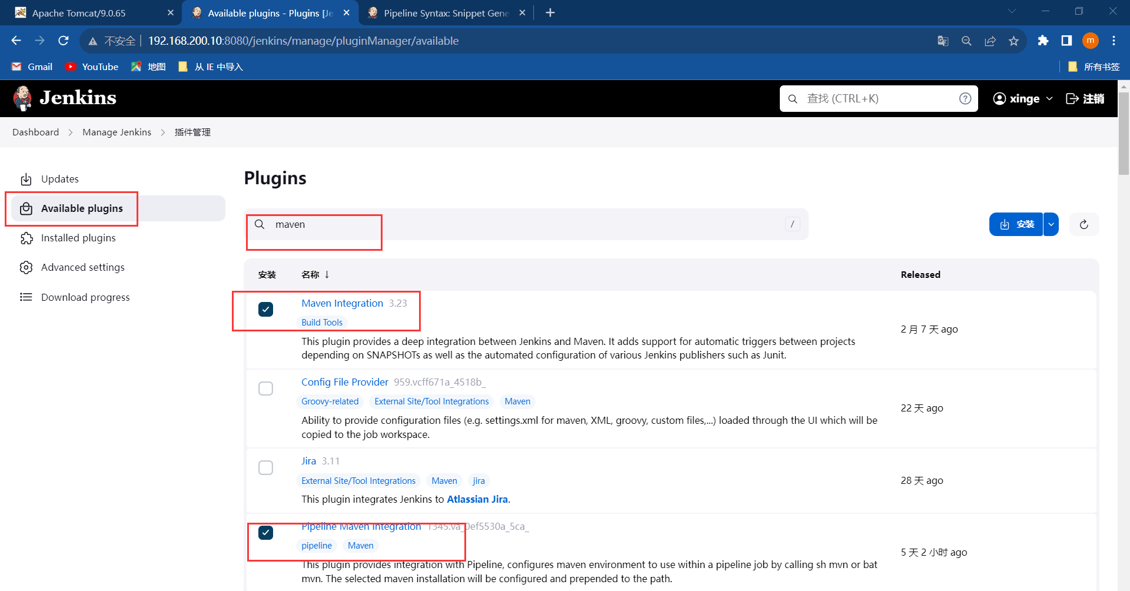Open the Atlassian Jira link
1130x591 pixels.
tap(477, 499)
